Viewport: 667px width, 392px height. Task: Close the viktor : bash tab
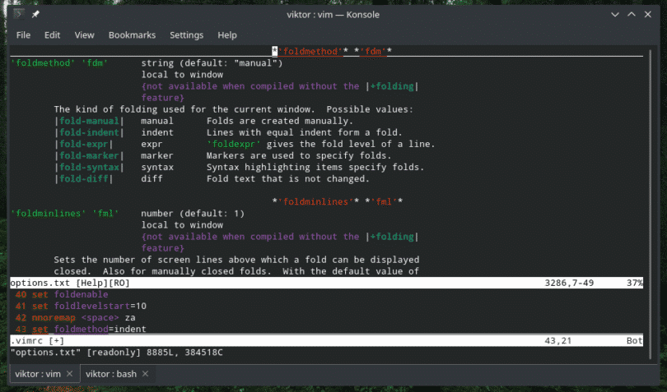(146, 374)
